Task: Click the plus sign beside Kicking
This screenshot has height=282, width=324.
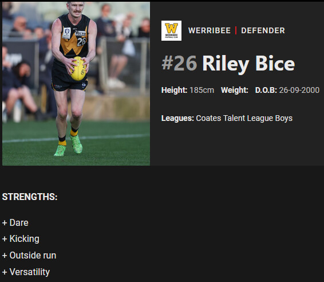Action: pos(5,239)
